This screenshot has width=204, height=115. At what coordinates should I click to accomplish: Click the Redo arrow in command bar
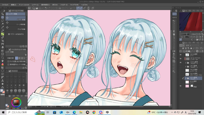tap(49, 8)
